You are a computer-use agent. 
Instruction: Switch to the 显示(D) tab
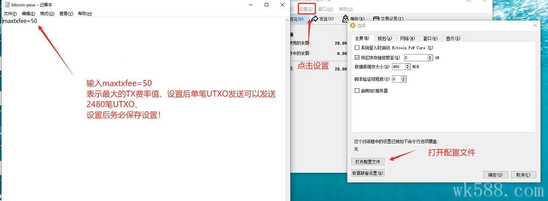pyautogui.click(x=453, y=38)
